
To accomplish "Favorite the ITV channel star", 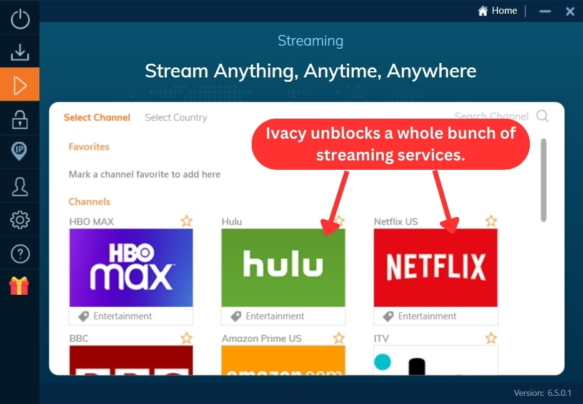I will point(491,338).
